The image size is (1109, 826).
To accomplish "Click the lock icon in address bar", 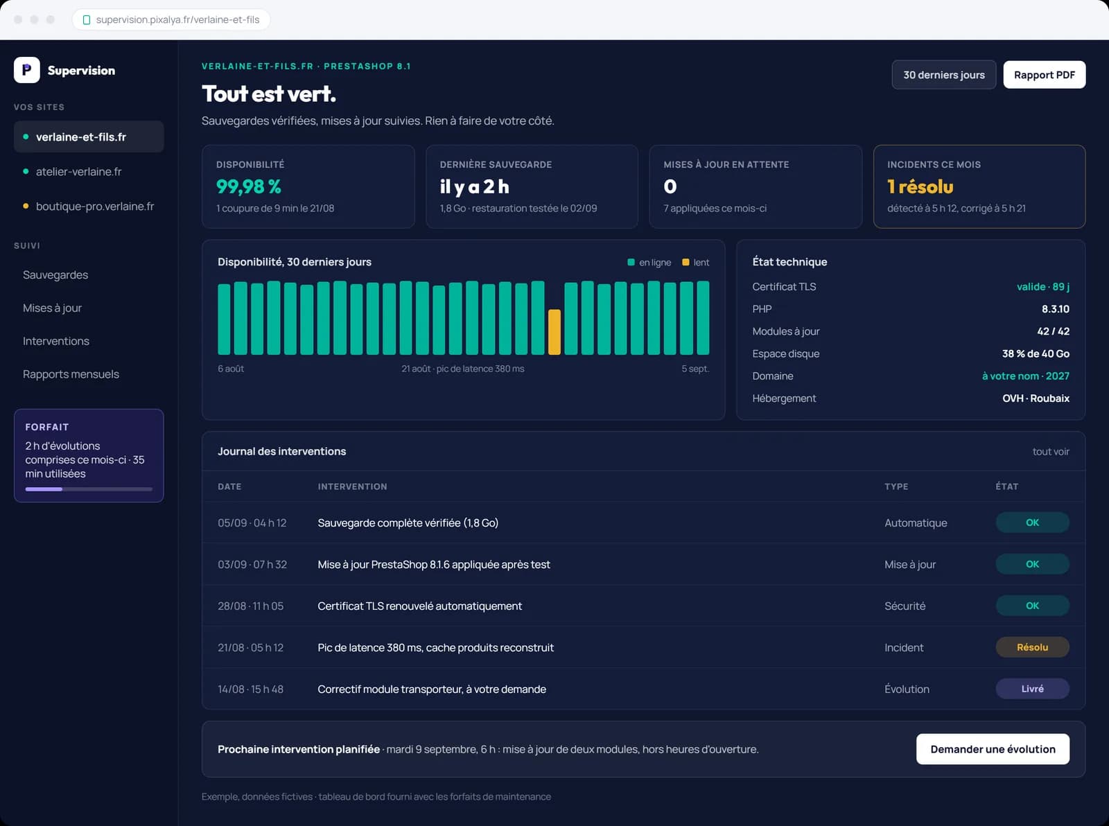I will tap(87, 20).
